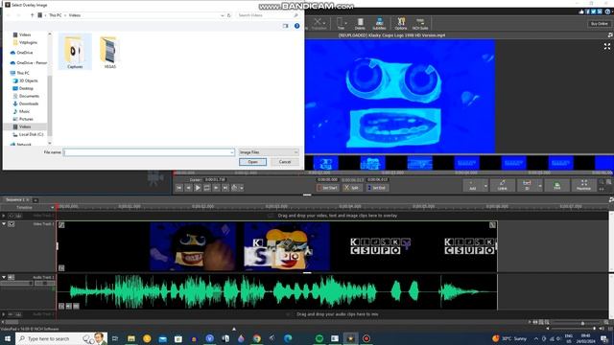Click the Search Videos field
The image size is (614, 345).
(x=268, y=15)
